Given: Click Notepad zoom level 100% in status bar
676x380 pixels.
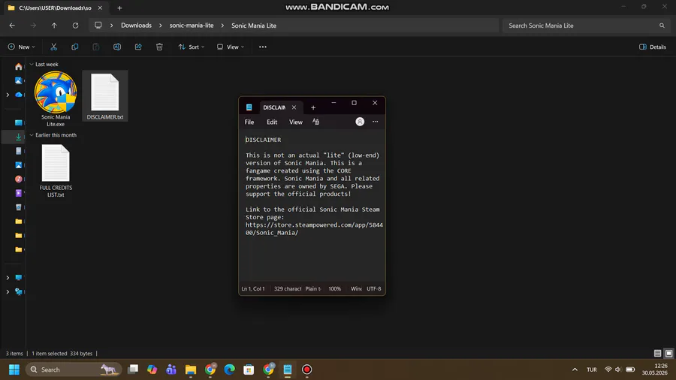Looking at the screenshot, I should [334, 288].
